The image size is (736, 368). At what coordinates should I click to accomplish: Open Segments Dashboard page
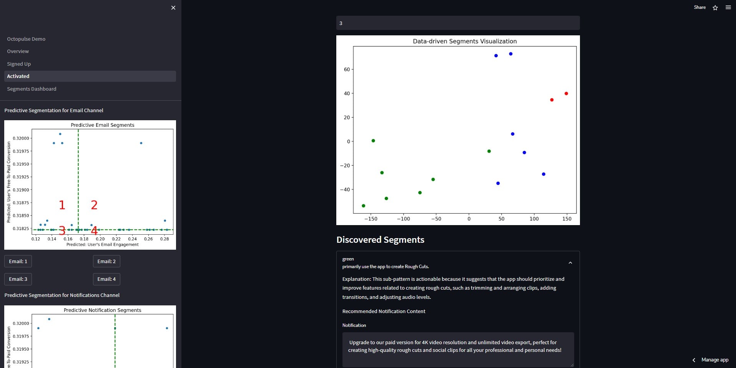(32, 89)
